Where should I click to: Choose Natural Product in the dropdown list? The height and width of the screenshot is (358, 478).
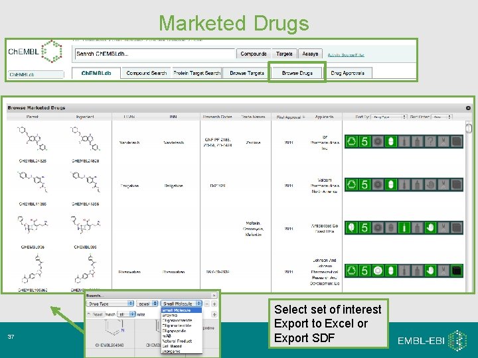(181, 341)
